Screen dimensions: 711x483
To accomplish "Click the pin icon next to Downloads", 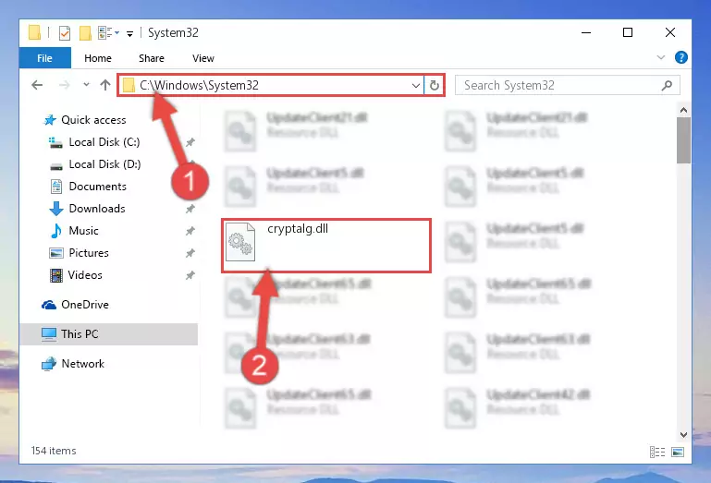I will (190, 209).
